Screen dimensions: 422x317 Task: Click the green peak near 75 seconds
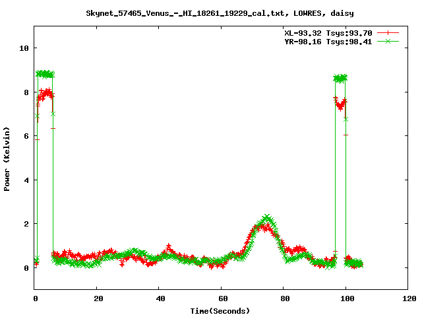coord(267,218)
